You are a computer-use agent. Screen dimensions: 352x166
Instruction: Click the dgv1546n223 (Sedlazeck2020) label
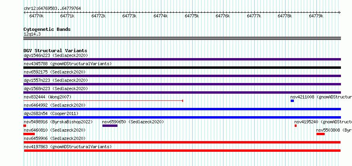(56, 55)
